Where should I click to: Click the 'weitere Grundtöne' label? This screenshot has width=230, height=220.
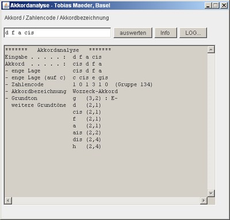click(39, 105)
